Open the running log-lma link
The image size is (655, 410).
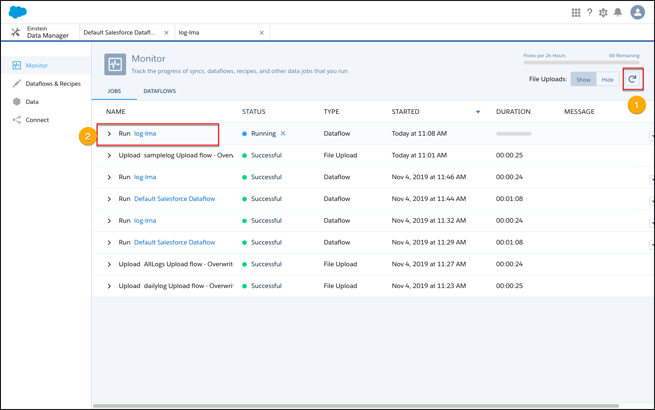145,133
